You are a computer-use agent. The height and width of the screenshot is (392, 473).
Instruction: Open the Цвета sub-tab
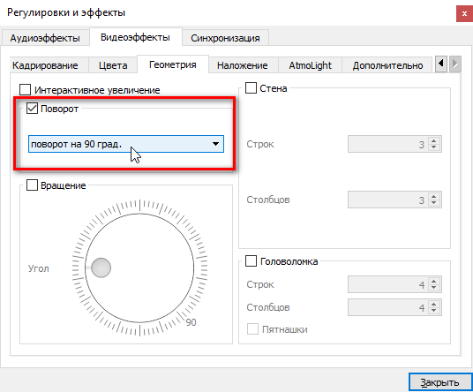(113, 65)
